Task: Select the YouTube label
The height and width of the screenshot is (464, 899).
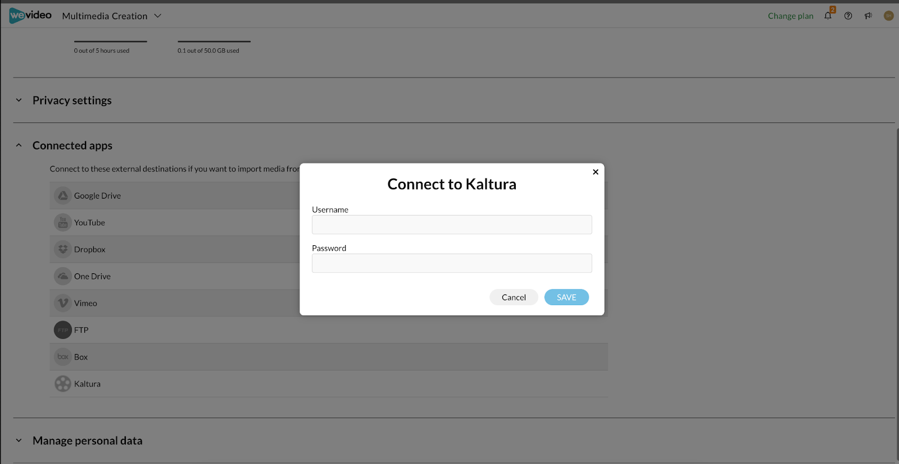Action: pos(89,223)
